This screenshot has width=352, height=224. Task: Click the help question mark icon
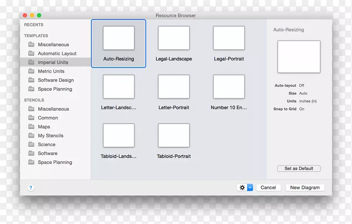(30, 188)
